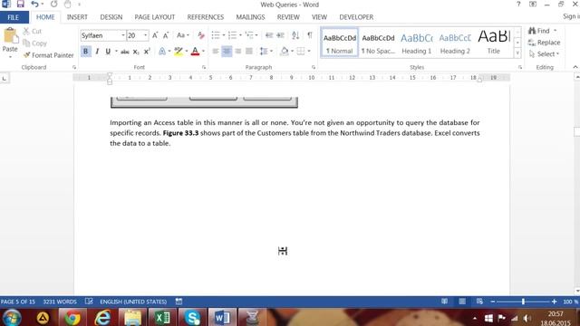Viewport: 580px width, 326px height.
Task: Decrease font size with Shrink Font
Action: [166, 35]
